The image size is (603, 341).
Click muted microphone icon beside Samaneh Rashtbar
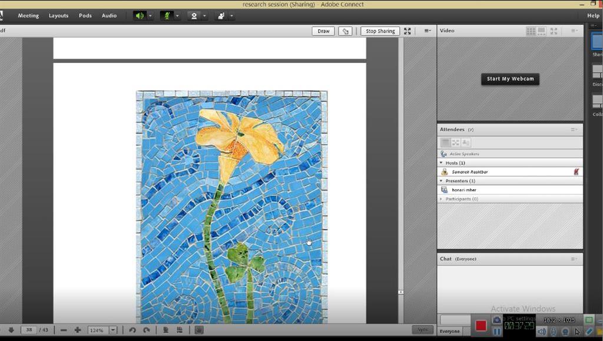[x=576, y=172]
